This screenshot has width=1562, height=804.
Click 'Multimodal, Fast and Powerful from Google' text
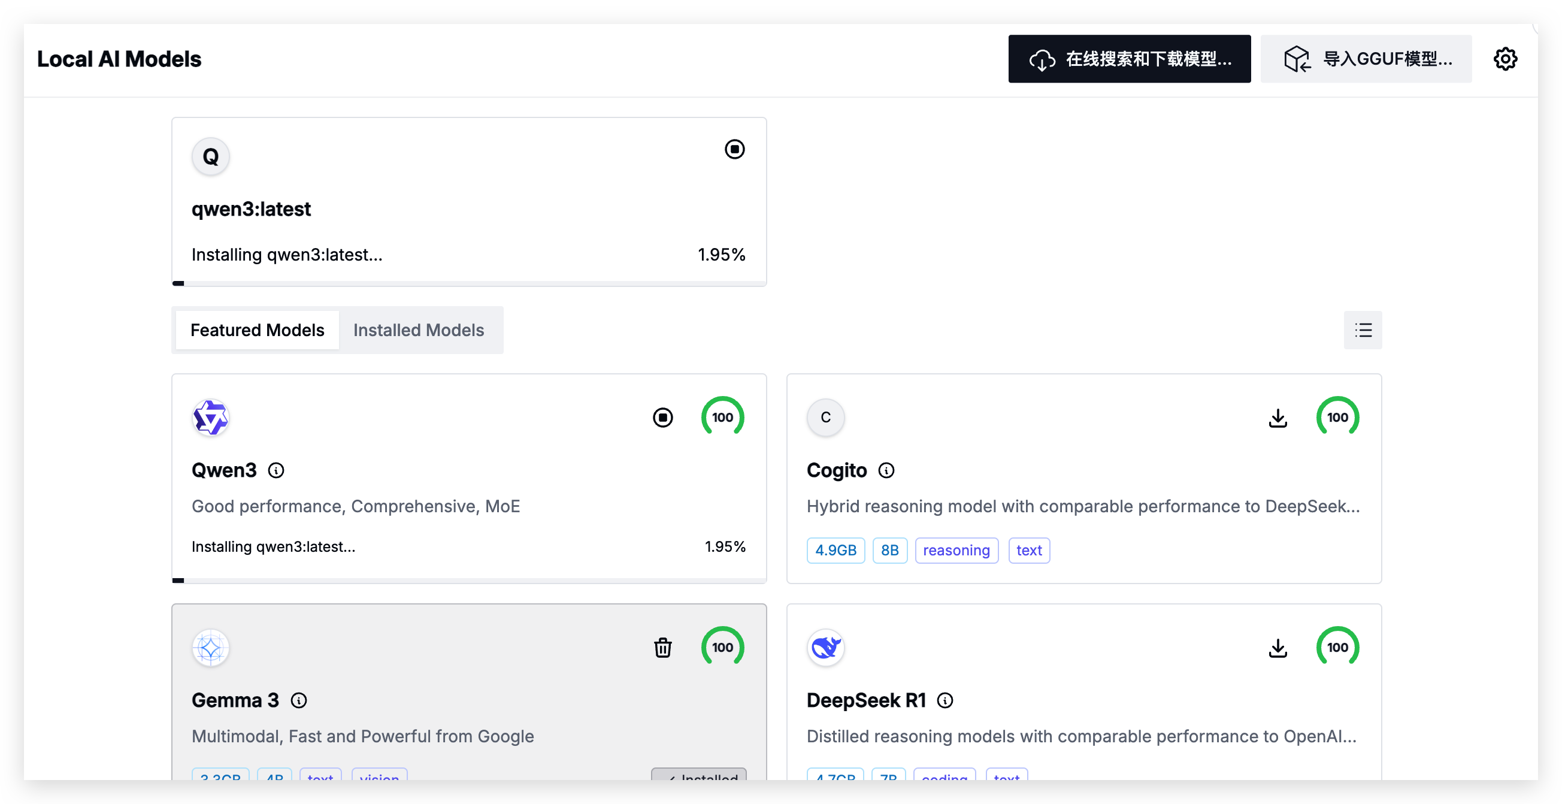[362, 736]
